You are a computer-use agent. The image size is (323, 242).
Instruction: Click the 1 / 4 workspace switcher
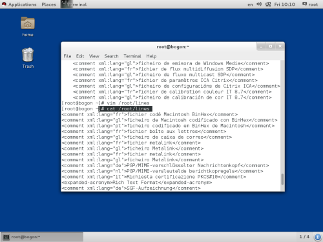click(x=304, y=237)
